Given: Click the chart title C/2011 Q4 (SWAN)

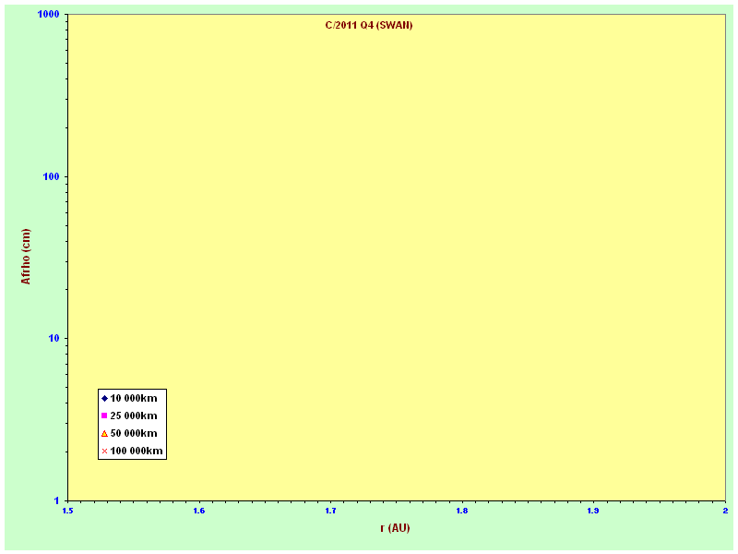Looking at the screenshot, I should pos(368,26).
